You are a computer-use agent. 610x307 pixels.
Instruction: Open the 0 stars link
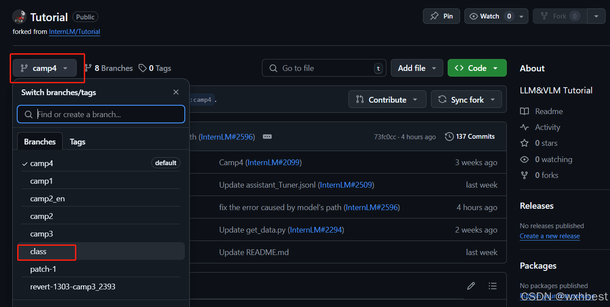539,143
